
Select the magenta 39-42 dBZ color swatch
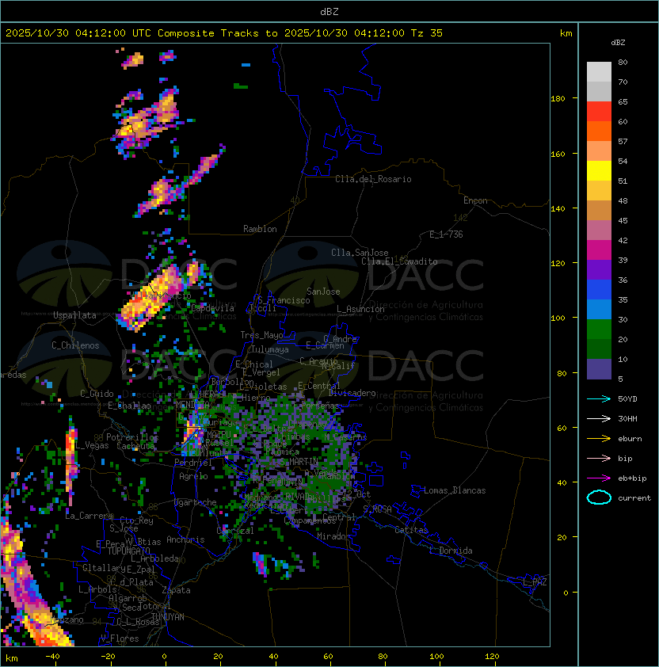tap(599, 250)
